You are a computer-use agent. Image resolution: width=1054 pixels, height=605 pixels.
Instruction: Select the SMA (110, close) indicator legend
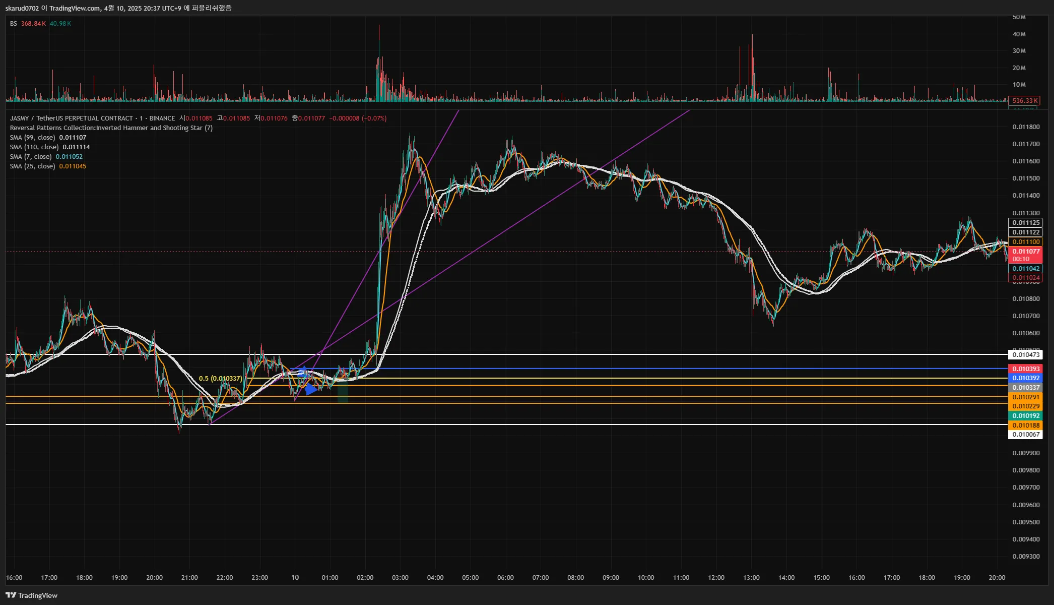pos(50,147)
